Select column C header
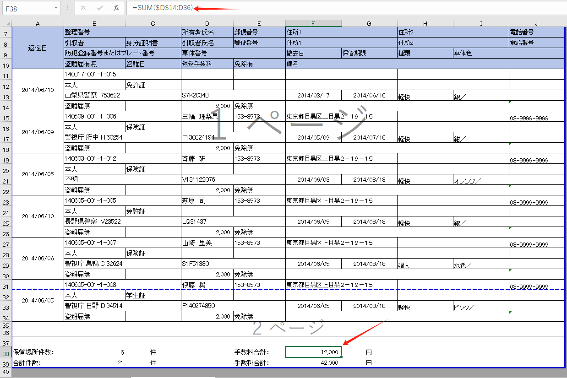 click(x=153, y=23)
